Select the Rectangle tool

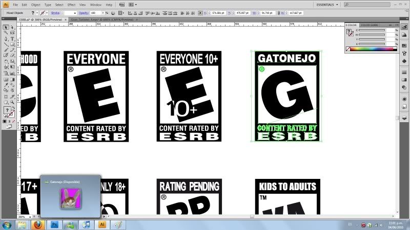pyautogui.click(x=12, y=44)
